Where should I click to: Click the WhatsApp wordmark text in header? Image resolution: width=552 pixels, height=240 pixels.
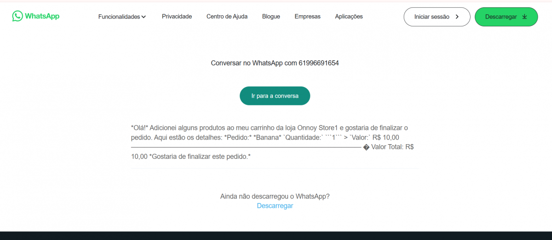[x=42, y=16]
